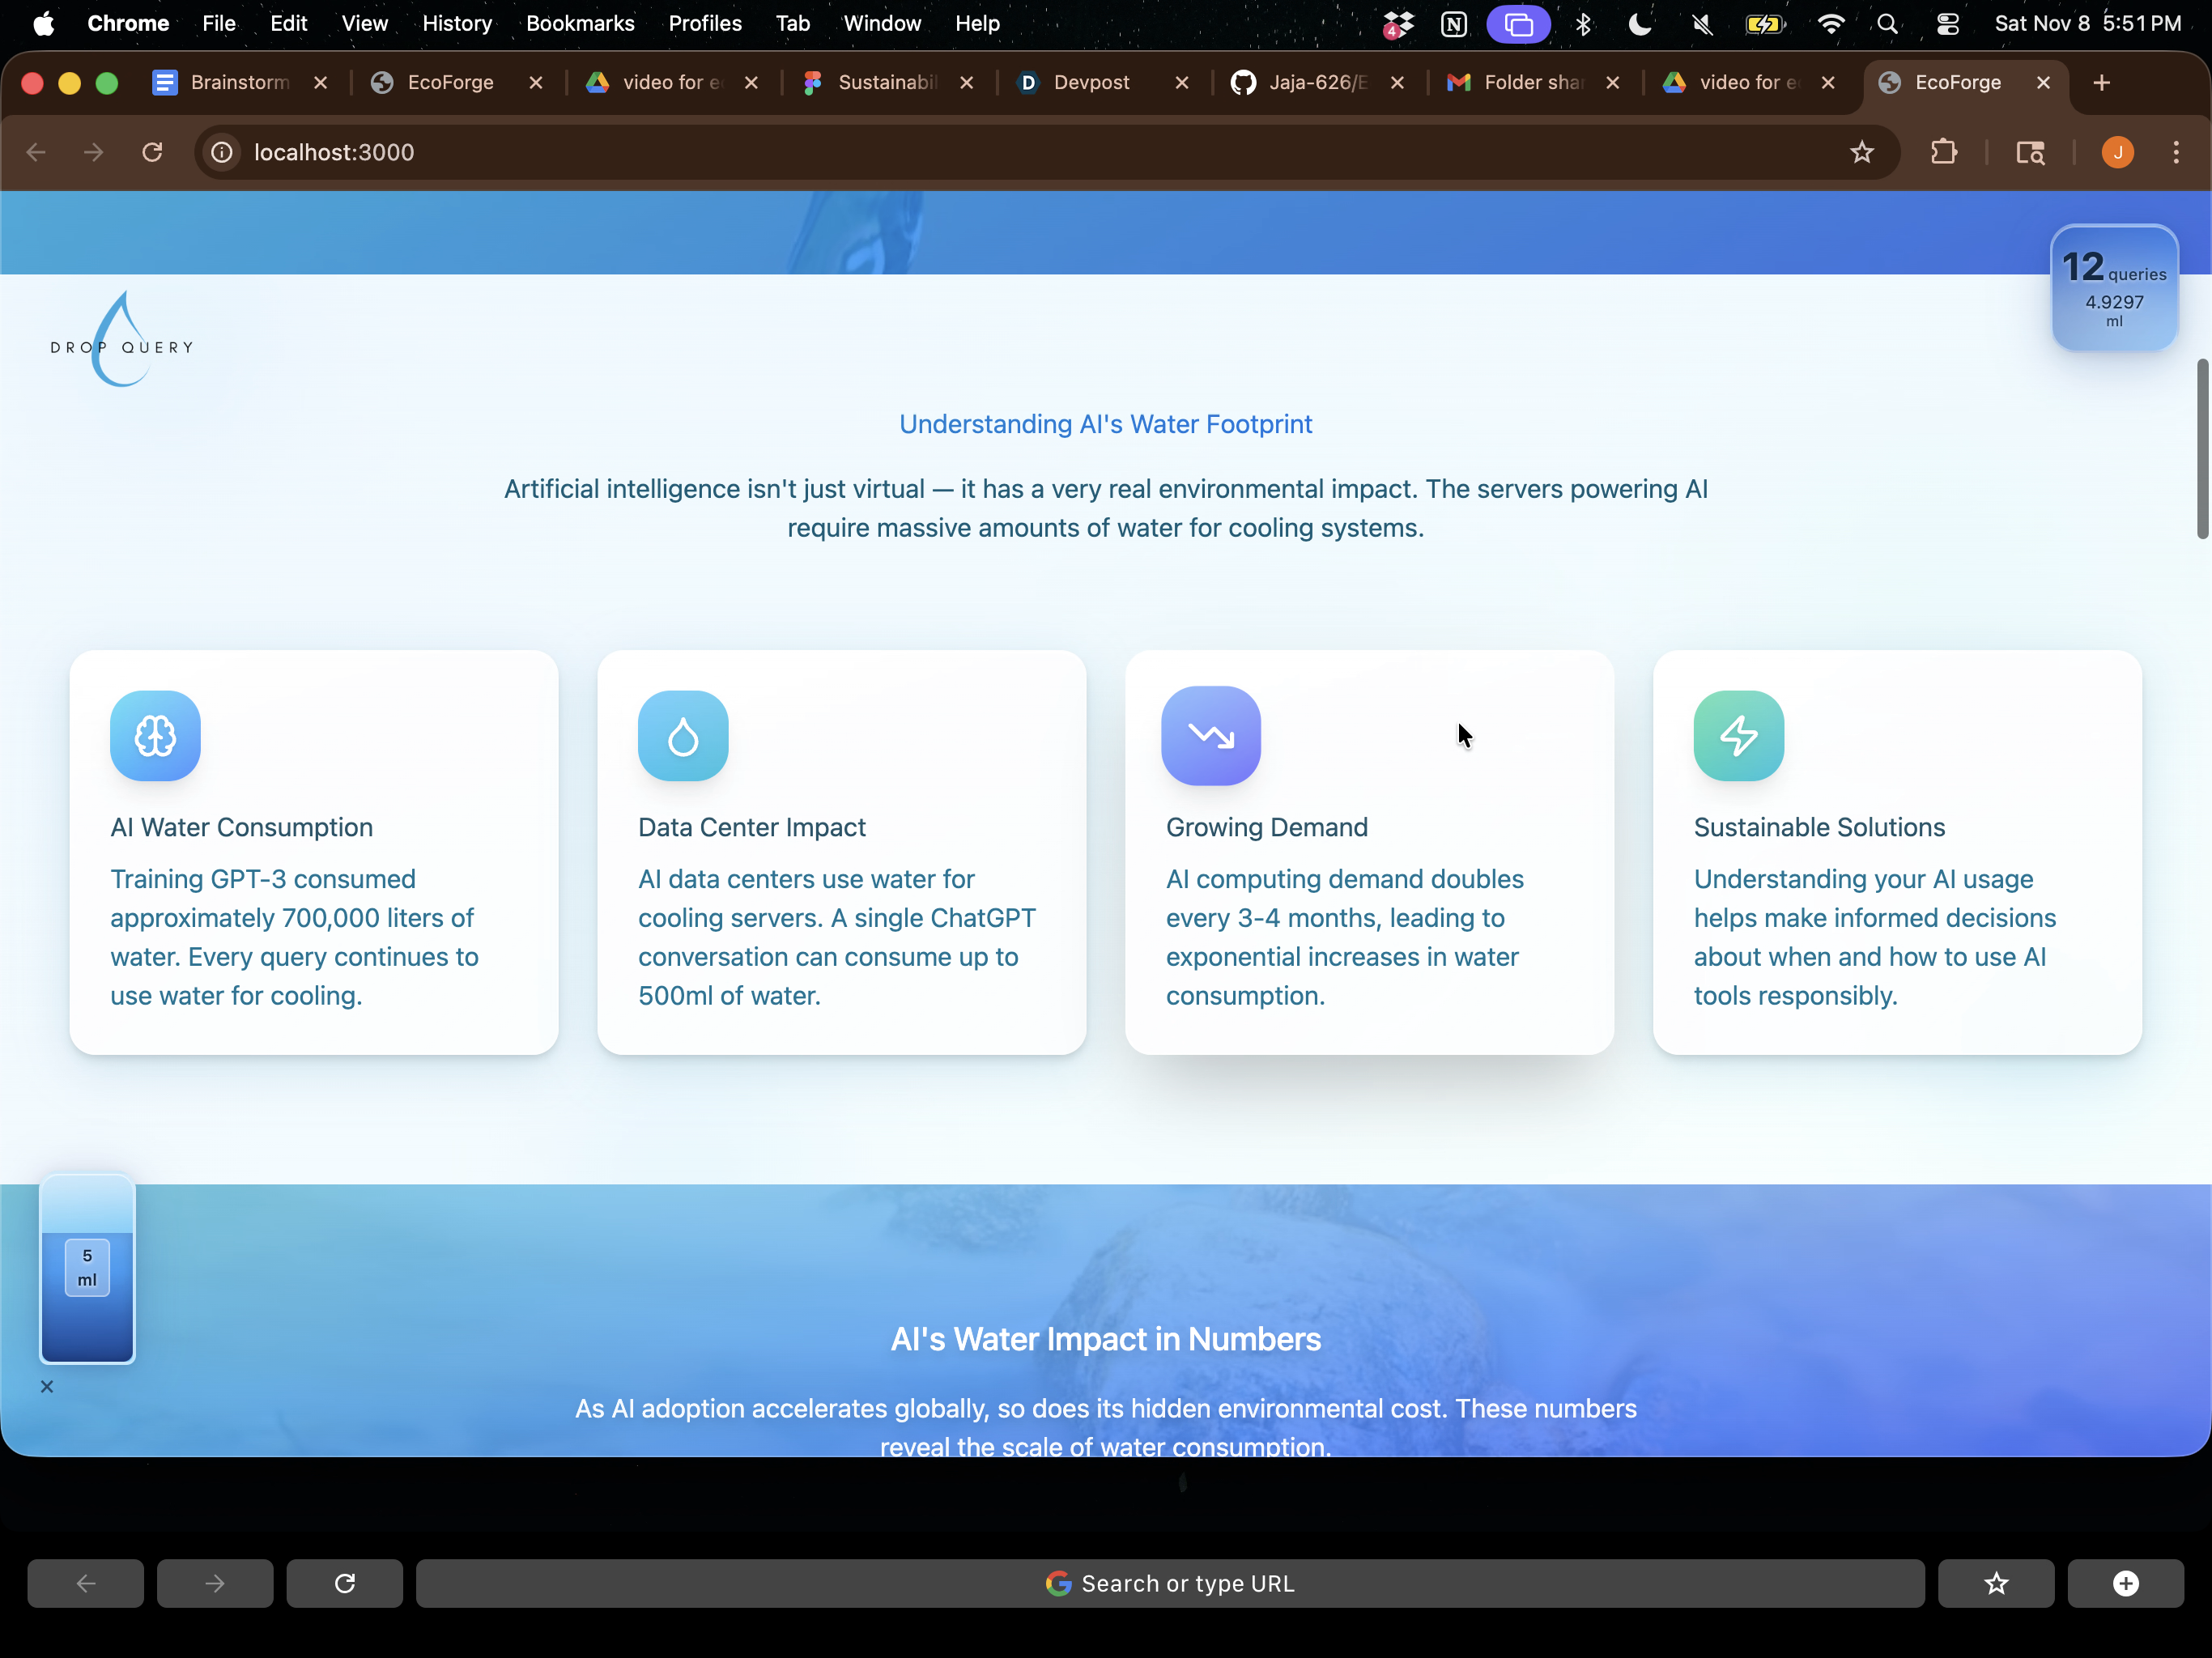Image resolution: width=2212 pixels, height=1658 pixels.
Task: Open the Chrome three-dot menu
Action: (2176, 152)
